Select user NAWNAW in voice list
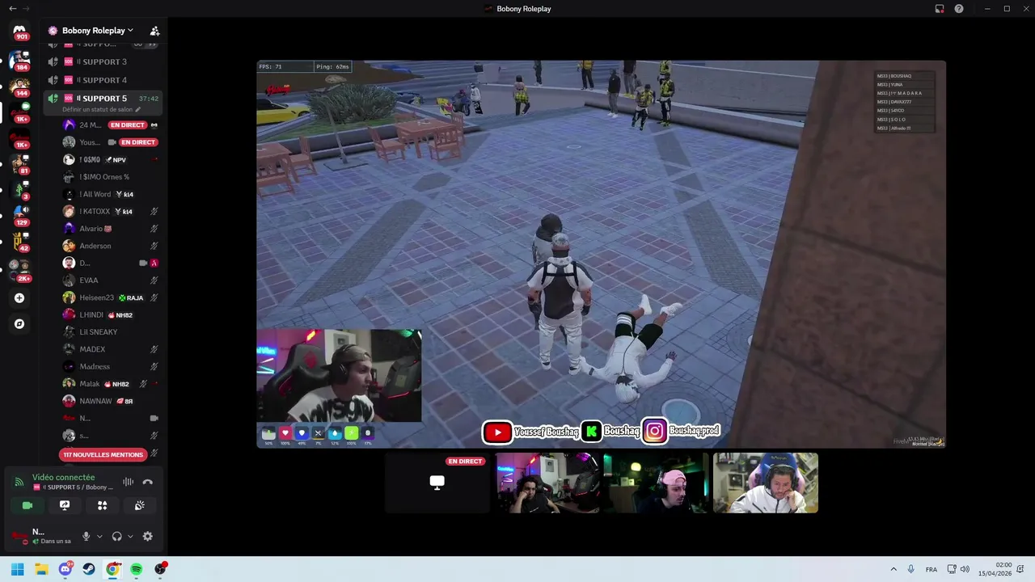Screen dimensions: 1035x582 [111, 401]
